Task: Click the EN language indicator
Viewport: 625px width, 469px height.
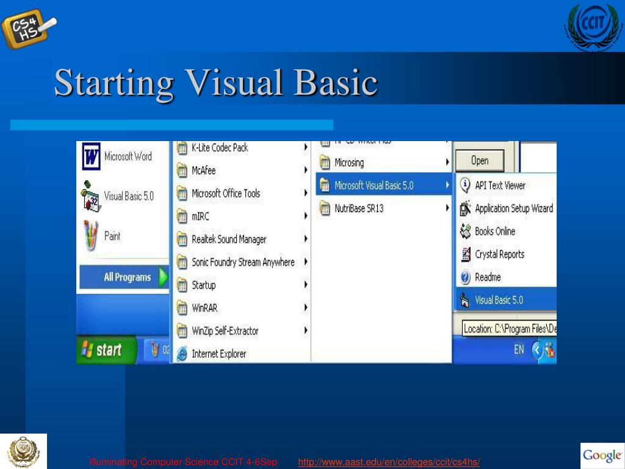Action: coord(519,350)
